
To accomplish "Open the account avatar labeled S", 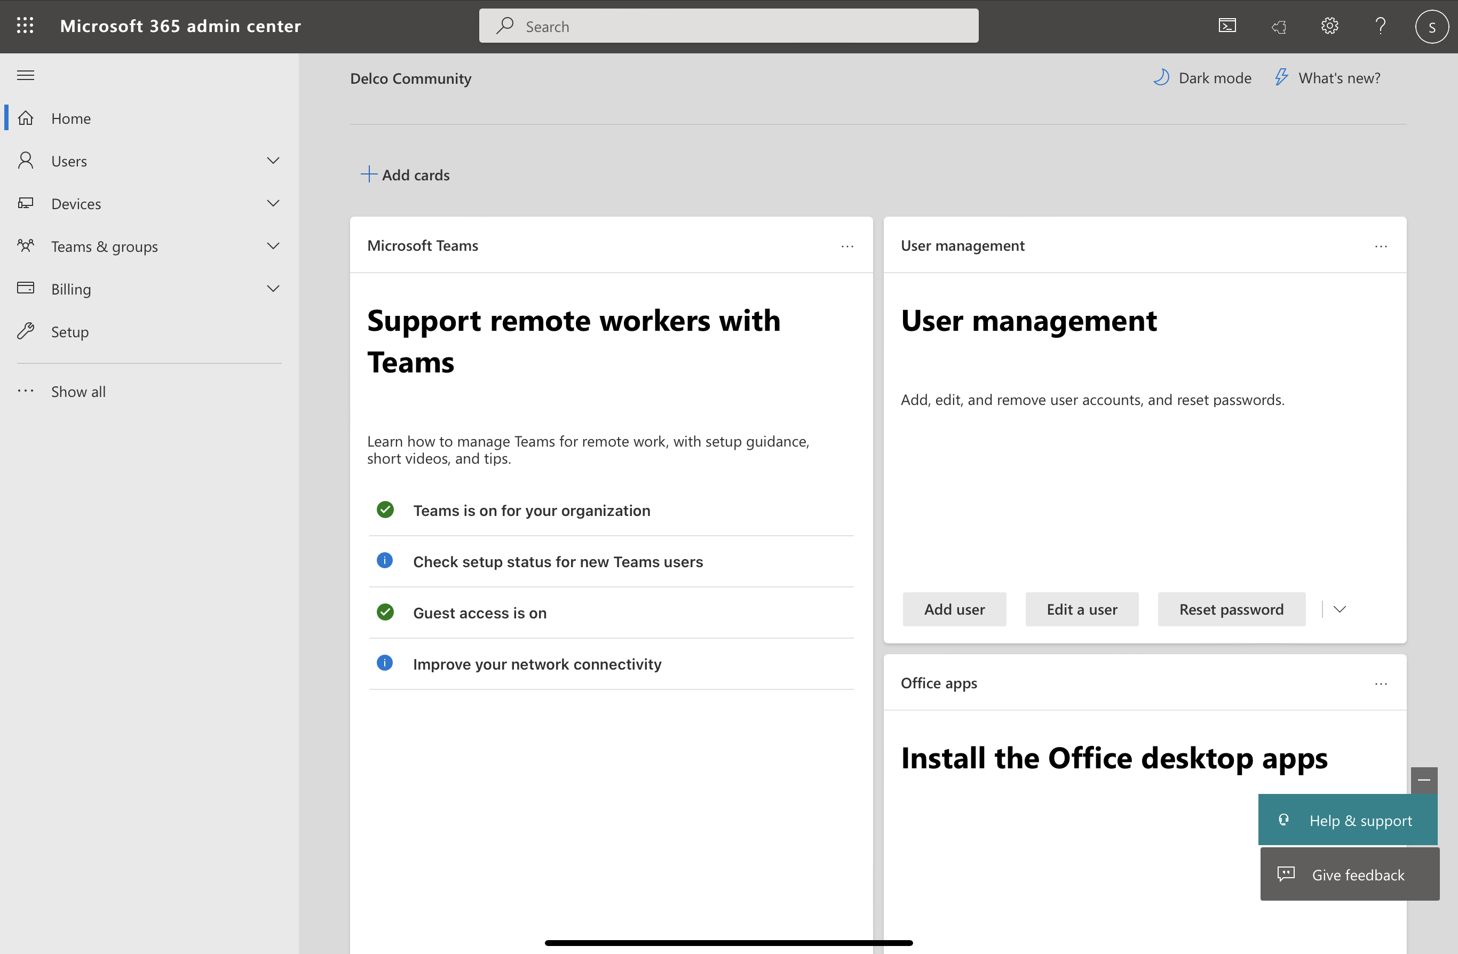I will click(x=1432, y=26).
